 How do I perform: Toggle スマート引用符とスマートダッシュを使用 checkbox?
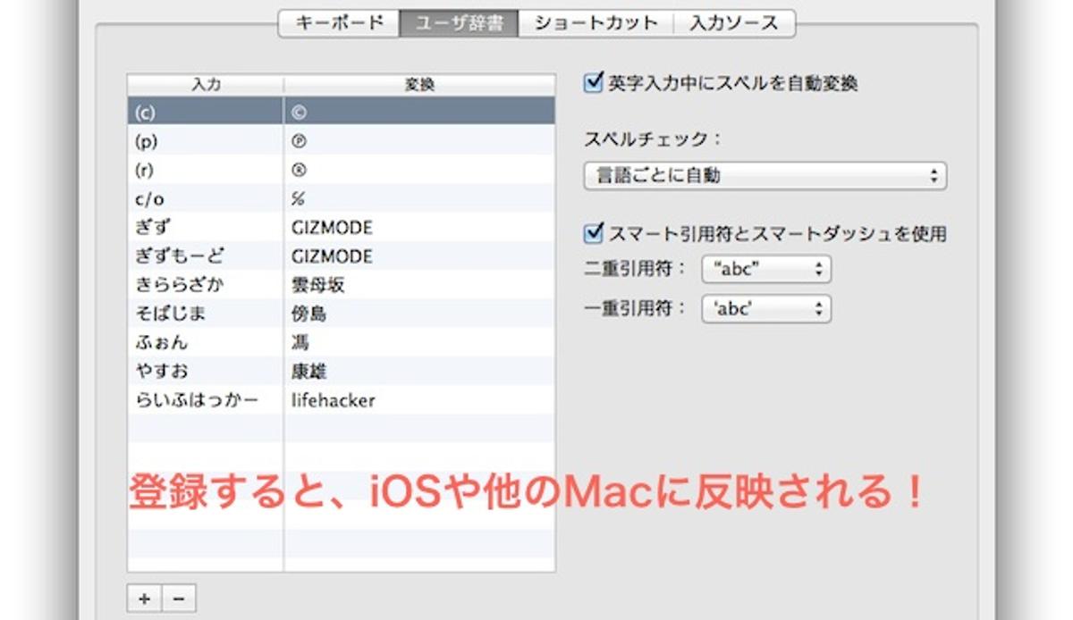593,234
